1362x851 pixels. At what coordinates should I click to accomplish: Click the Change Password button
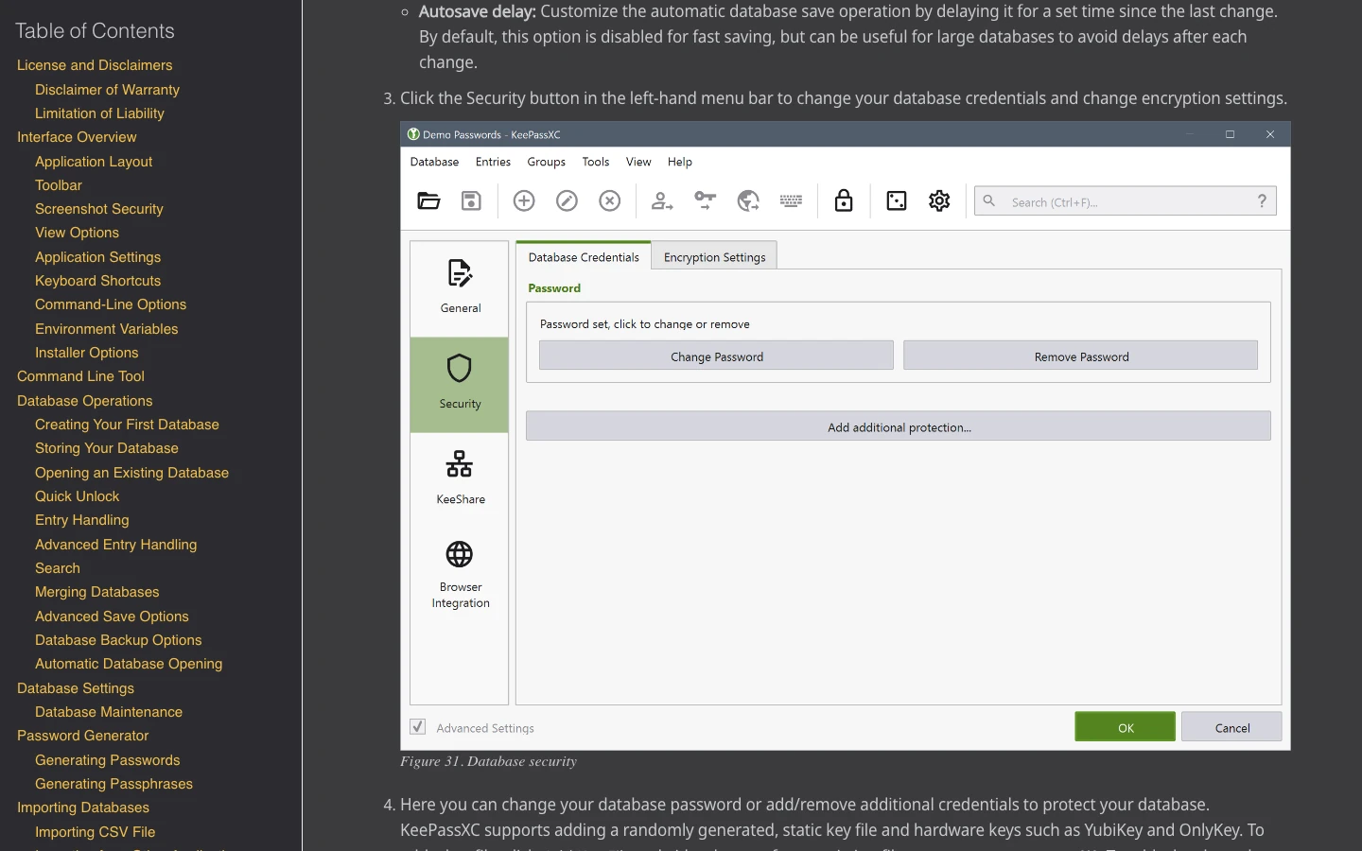point(716,356)
